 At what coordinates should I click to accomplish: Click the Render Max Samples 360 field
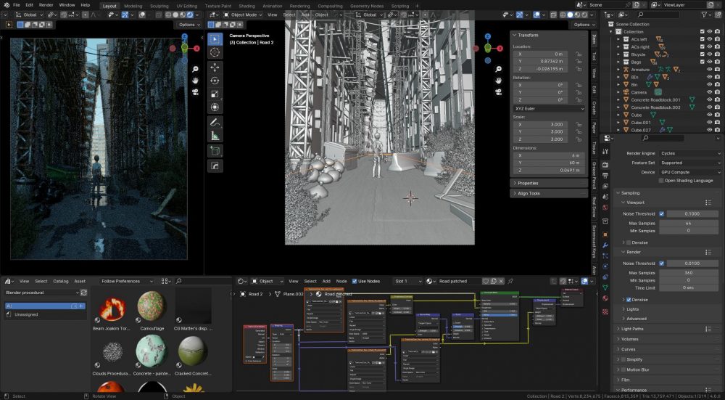tap(689, 273)
